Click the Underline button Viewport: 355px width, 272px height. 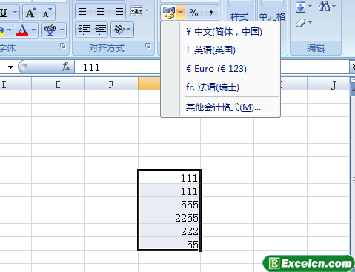point(4,13)
